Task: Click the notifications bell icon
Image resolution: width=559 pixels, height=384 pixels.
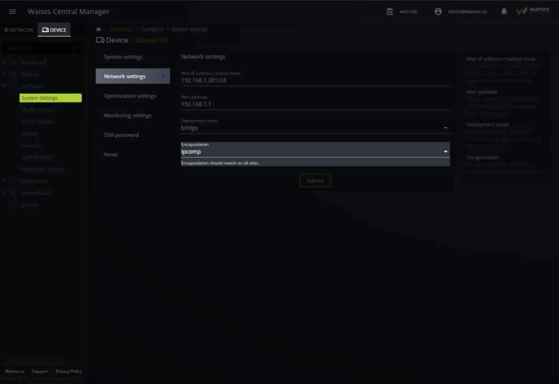Action: (503, 11)
